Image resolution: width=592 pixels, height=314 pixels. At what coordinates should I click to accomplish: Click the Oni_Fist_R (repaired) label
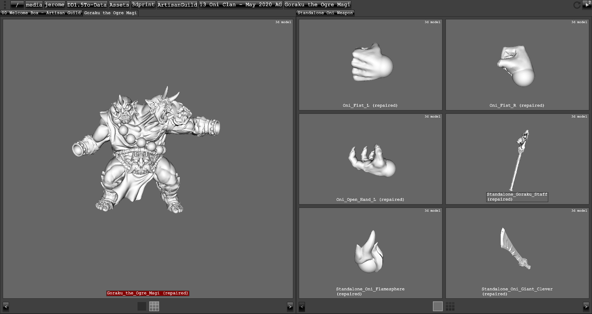(517, 105)
